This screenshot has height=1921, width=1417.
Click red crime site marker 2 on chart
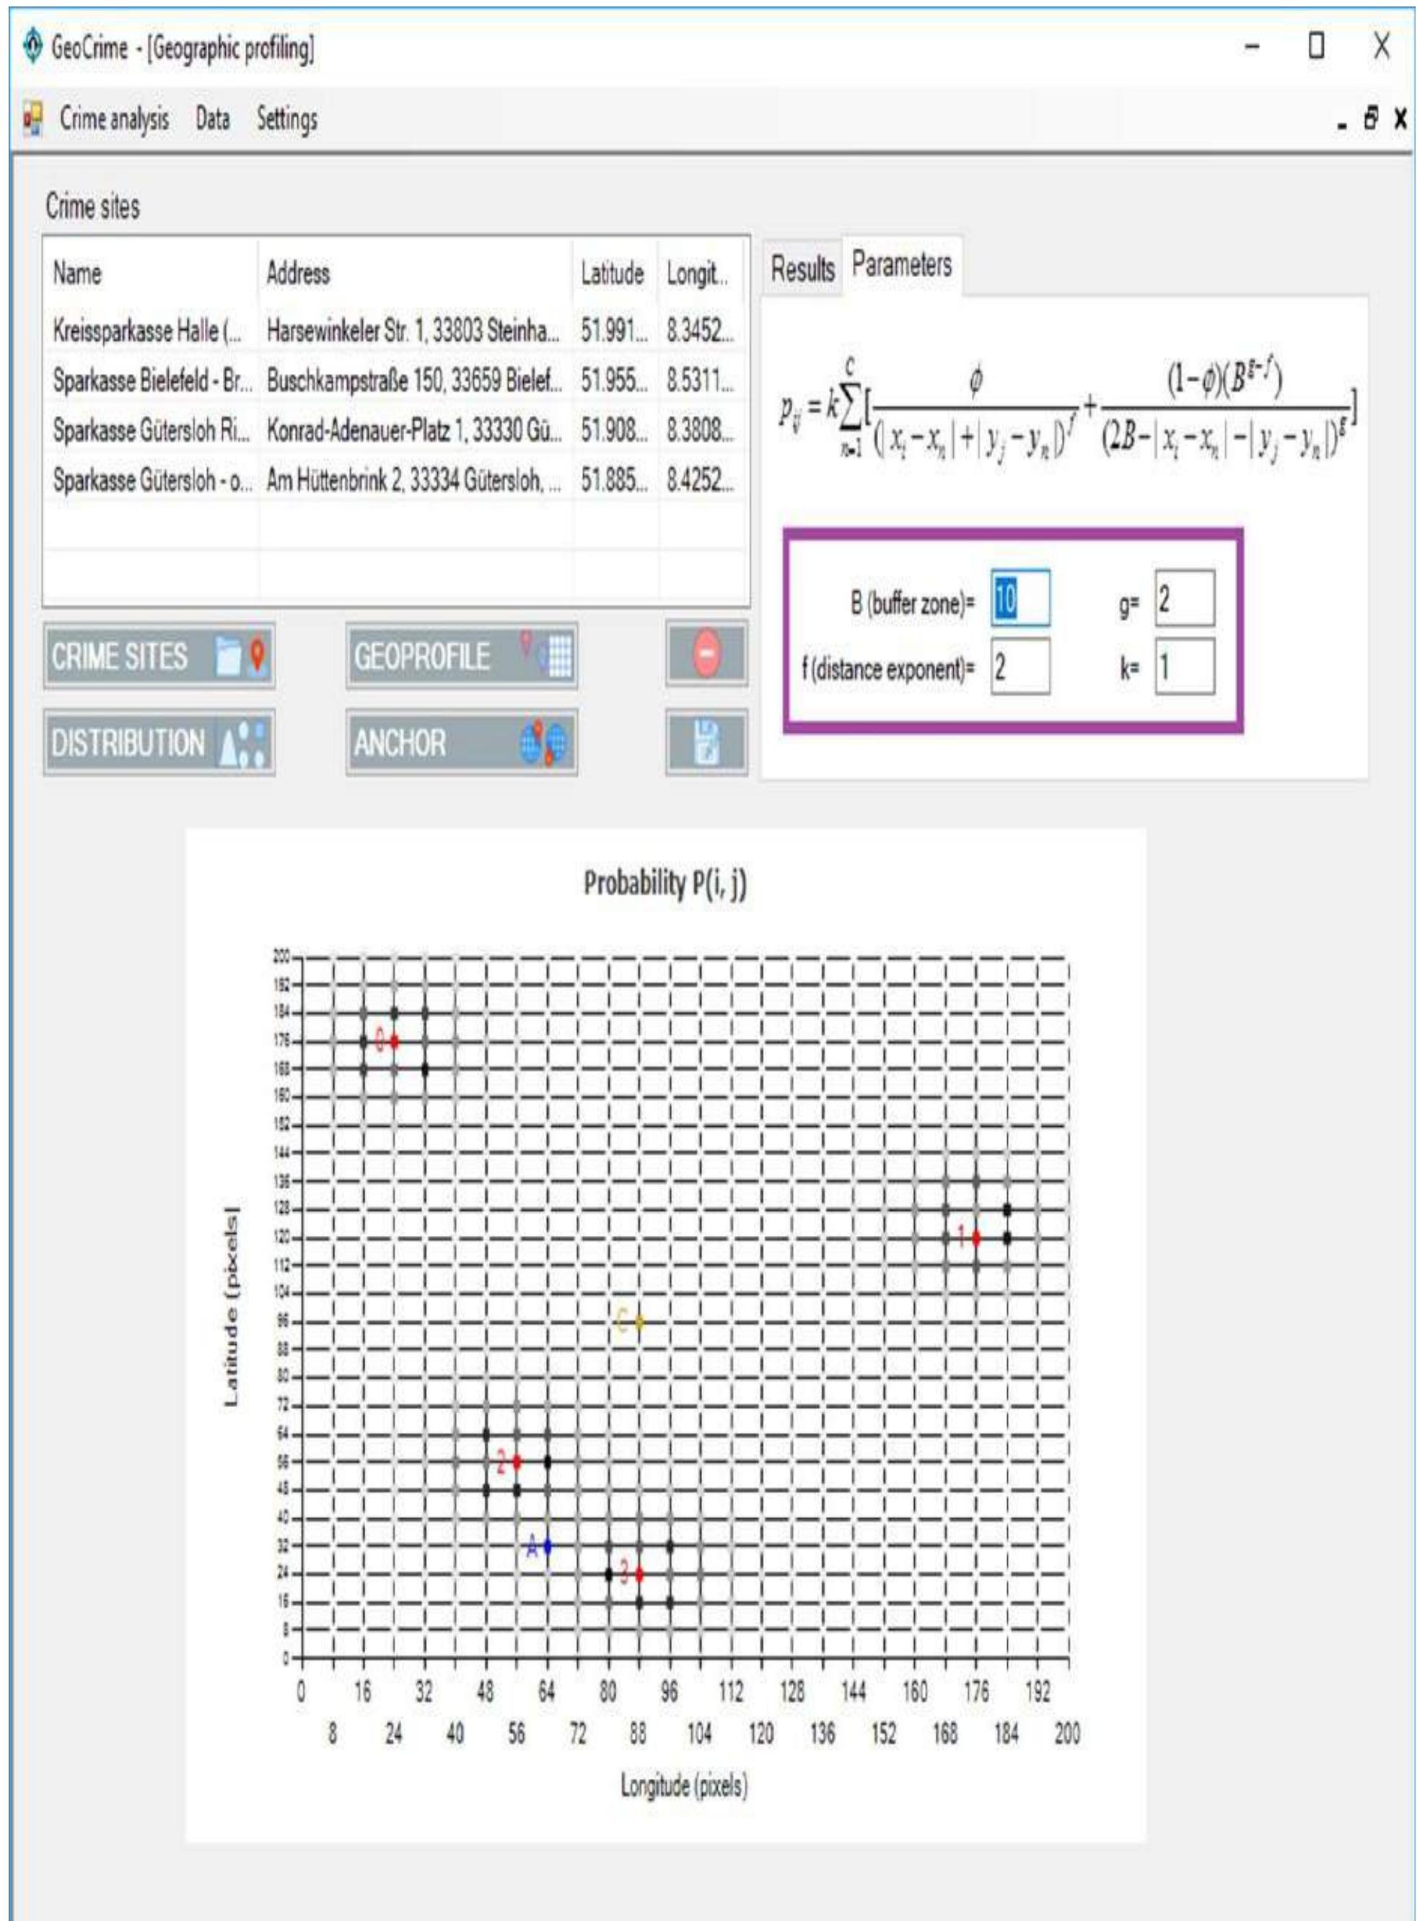pos(517,1462)
